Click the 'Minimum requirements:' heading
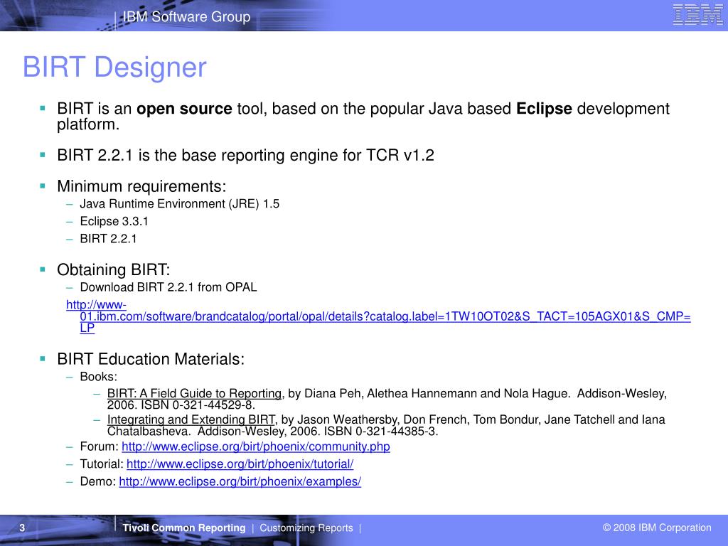Screen dimensions: 728x546 click(141, 186)
